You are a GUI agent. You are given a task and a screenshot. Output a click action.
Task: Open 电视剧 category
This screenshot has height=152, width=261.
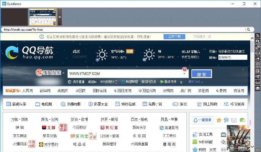click(x=43, y=104)
